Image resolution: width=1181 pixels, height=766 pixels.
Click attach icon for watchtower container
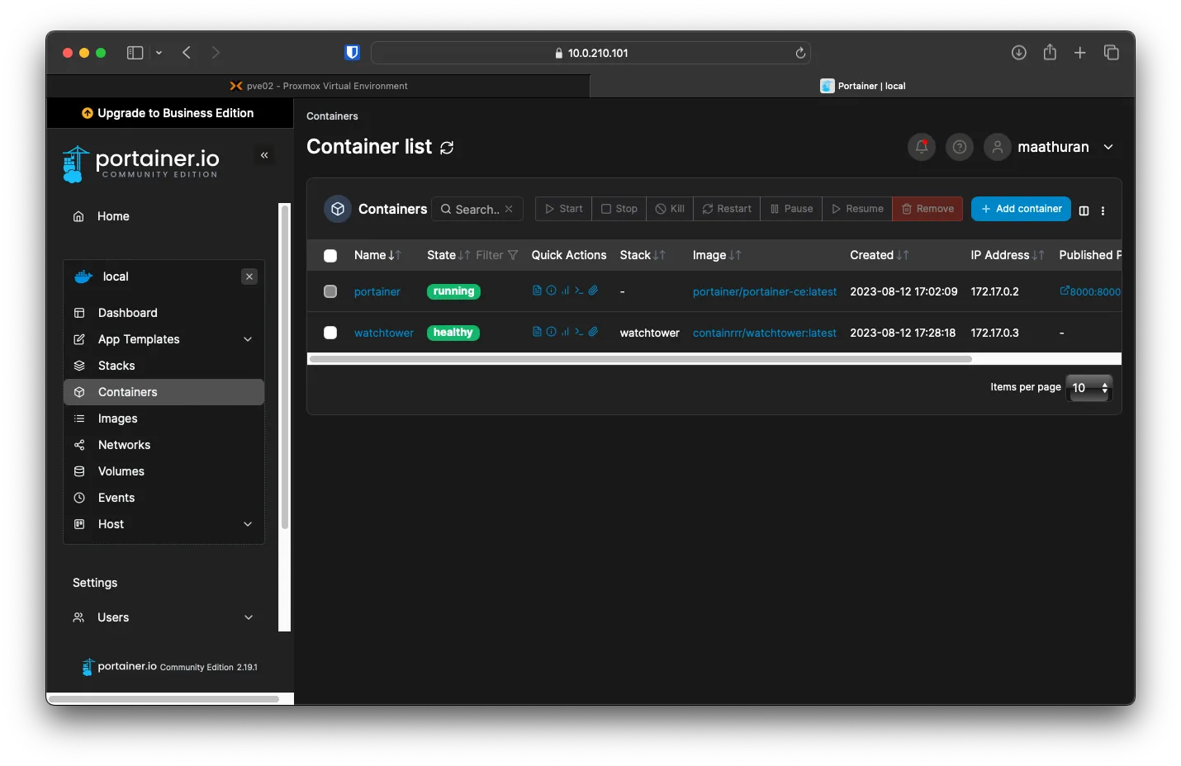click(593, 332)
